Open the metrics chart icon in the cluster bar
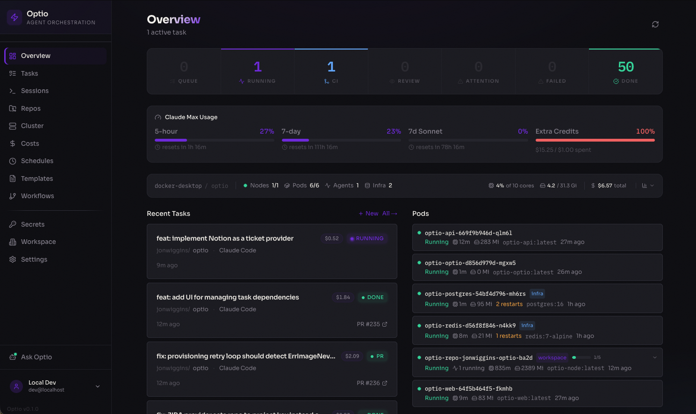 tap(644, 185)
